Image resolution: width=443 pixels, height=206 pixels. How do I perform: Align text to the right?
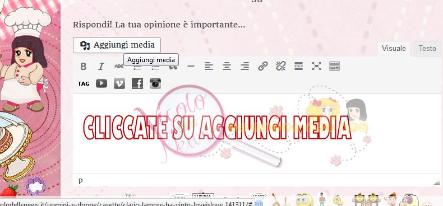[x=244, y=66]
